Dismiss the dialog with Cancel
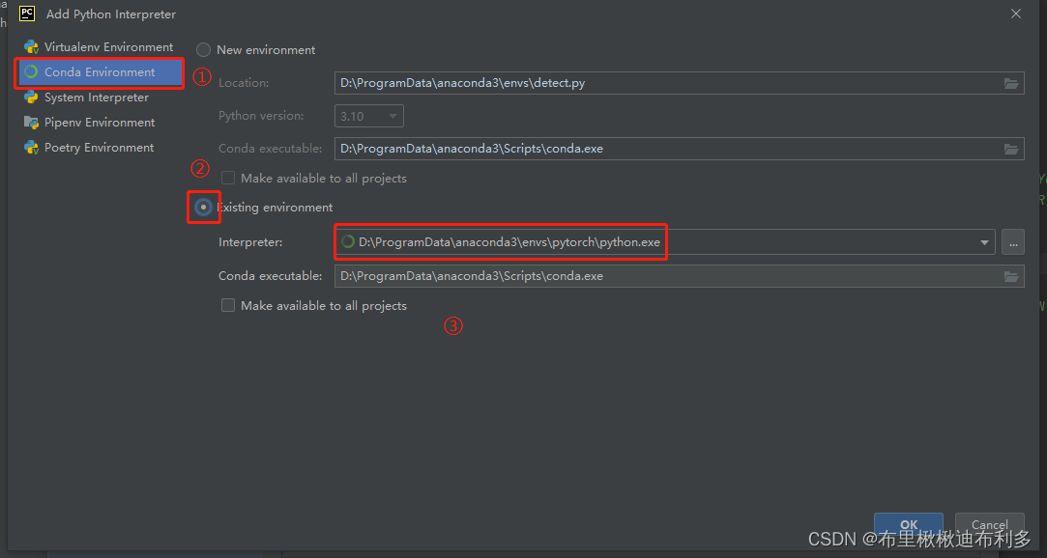 click(989, 524)
